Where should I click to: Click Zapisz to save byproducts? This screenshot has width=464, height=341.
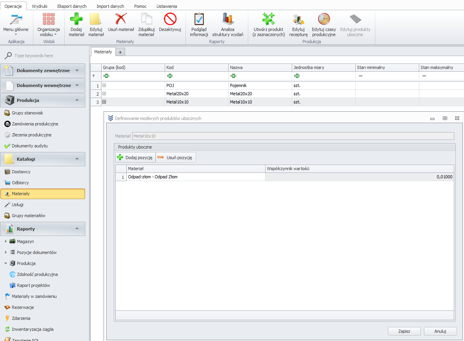point(404,331)
